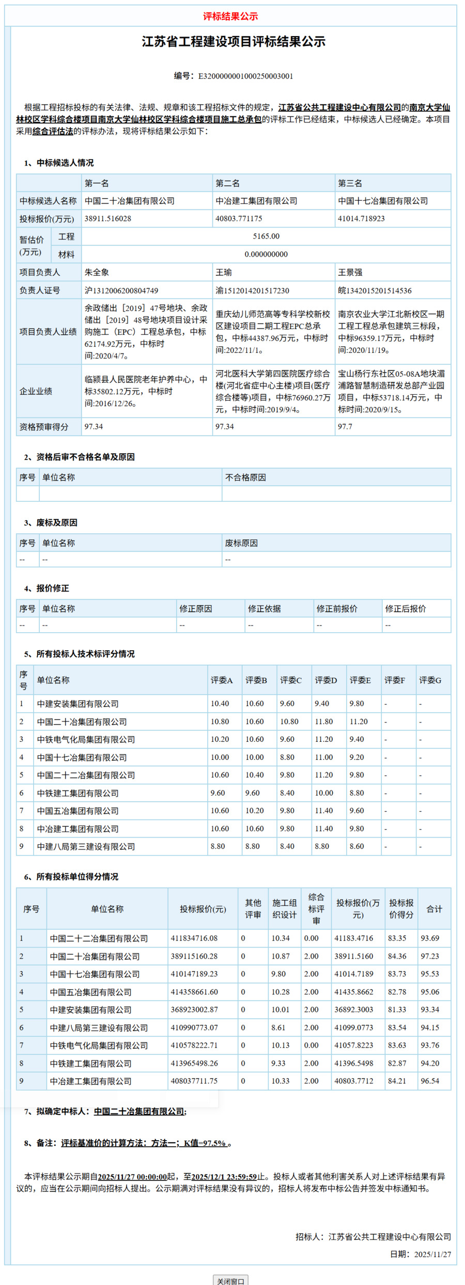Image resolution: width=465 pixels, height=1285 pixels.
Task: Click certificate number 渝1512014201517230
Action: click(x=252, y=291)
